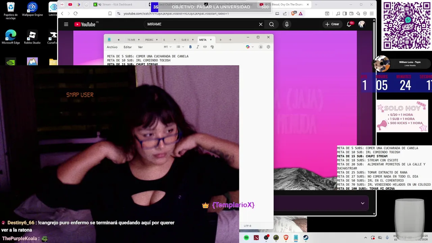
Task: Open the browser main menu icon
Action: coord(372,13)
